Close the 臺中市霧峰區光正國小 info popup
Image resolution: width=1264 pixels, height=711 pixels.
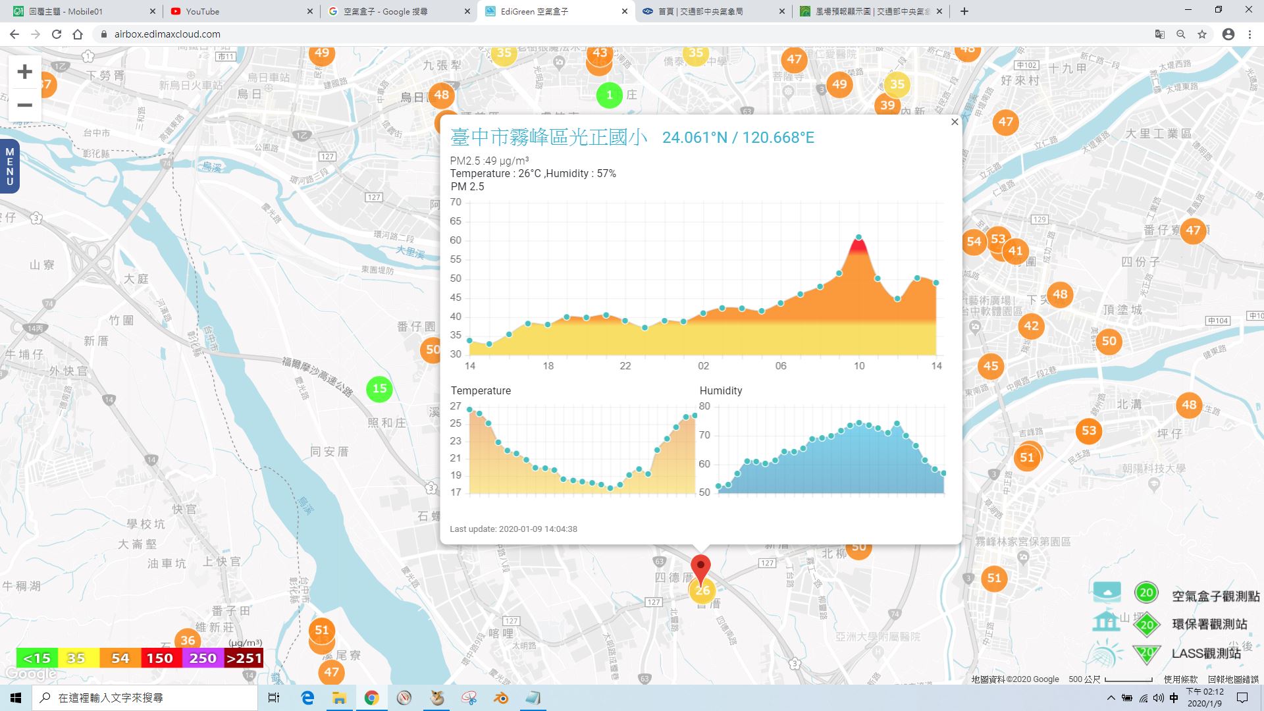[955, 122]
